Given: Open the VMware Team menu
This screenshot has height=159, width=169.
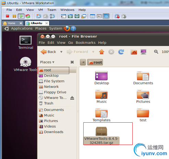Looking at the screenshot, I should (52, 10).
